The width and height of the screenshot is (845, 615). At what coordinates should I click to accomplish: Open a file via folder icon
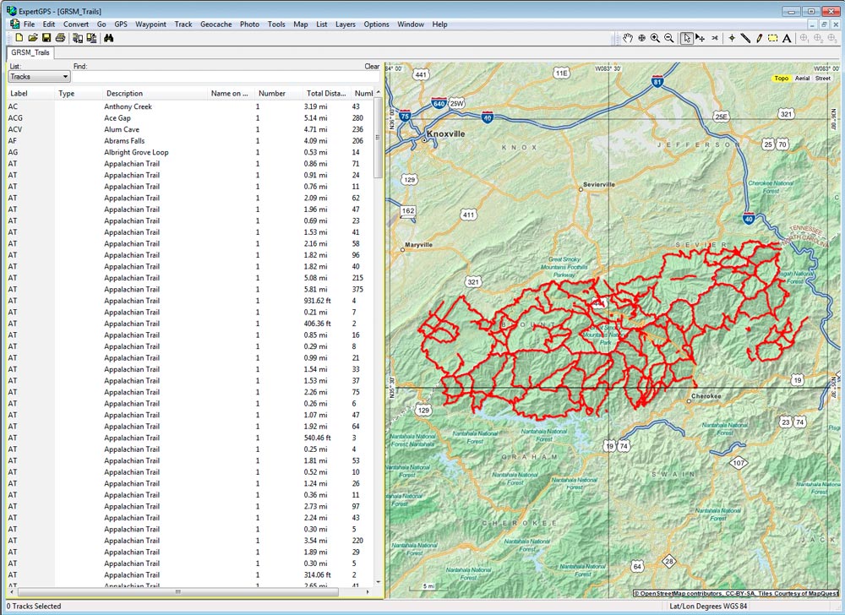coord(33,38)
